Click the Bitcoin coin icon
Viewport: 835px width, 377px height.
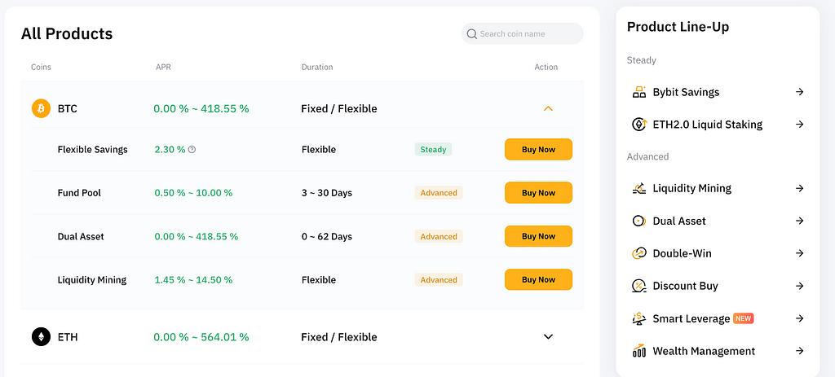41,108
